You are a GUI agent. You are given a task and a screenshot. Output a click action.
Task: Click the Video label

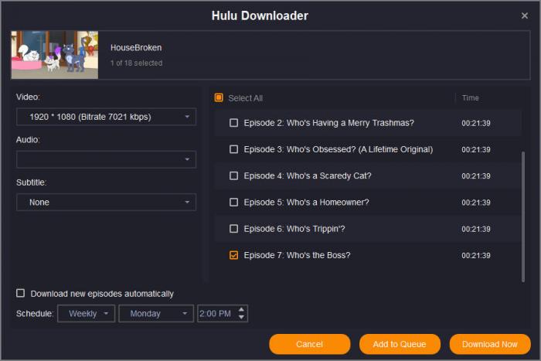coord(28,97)
